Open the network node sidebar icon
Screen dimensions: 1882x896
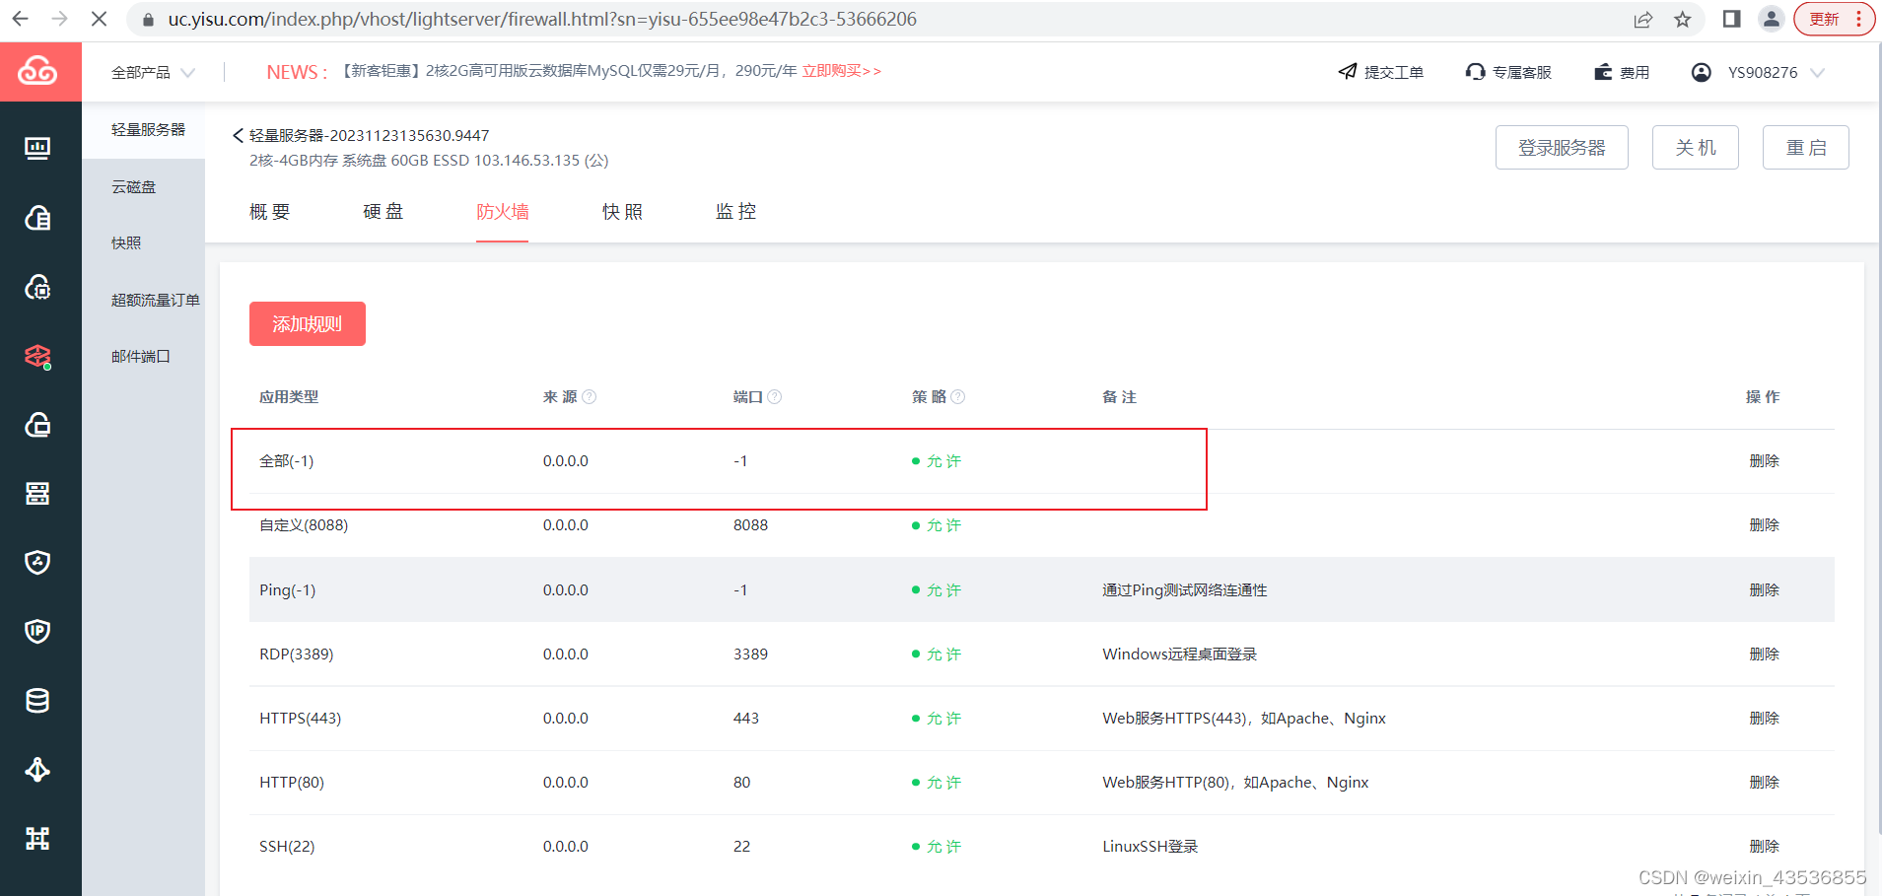pyautogui.click(x=37, y=769)
